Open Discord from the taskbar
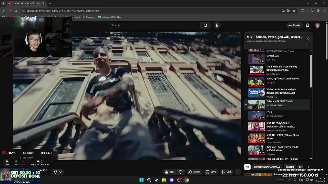This screenshot has height=184, width=328. [172, 180]
